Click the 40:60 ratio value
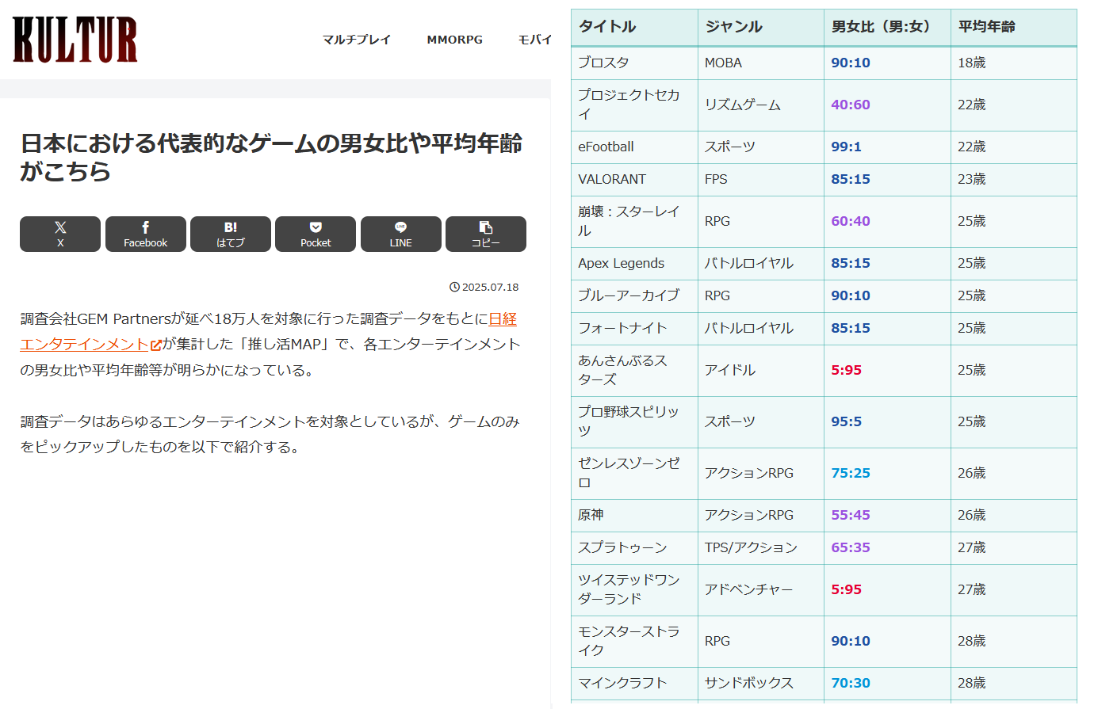This screenshot has height=709, width=1098. coord(851,105)
